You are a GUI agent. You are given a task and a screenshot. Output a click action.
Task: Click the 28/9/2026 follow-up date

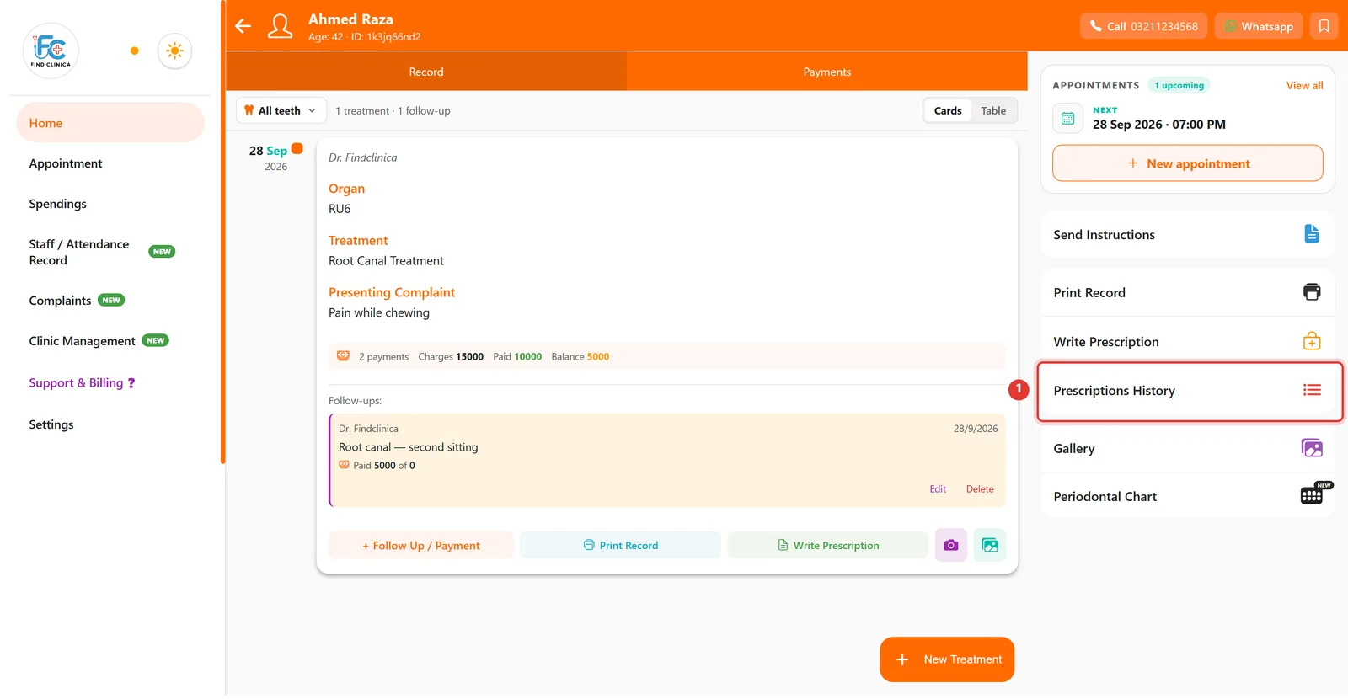(976, 429)
